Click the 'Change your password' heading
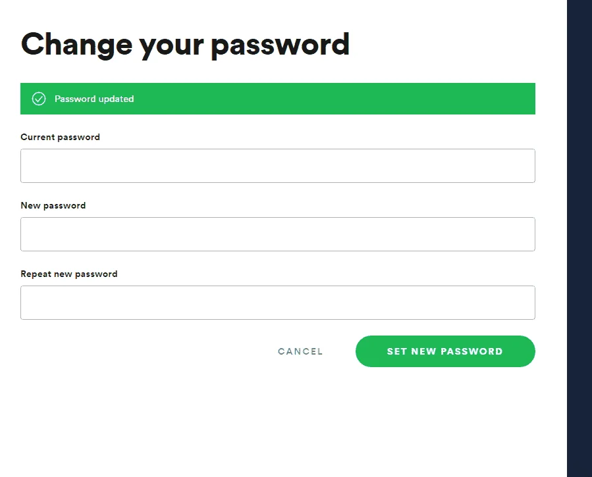 click(185, 45)
